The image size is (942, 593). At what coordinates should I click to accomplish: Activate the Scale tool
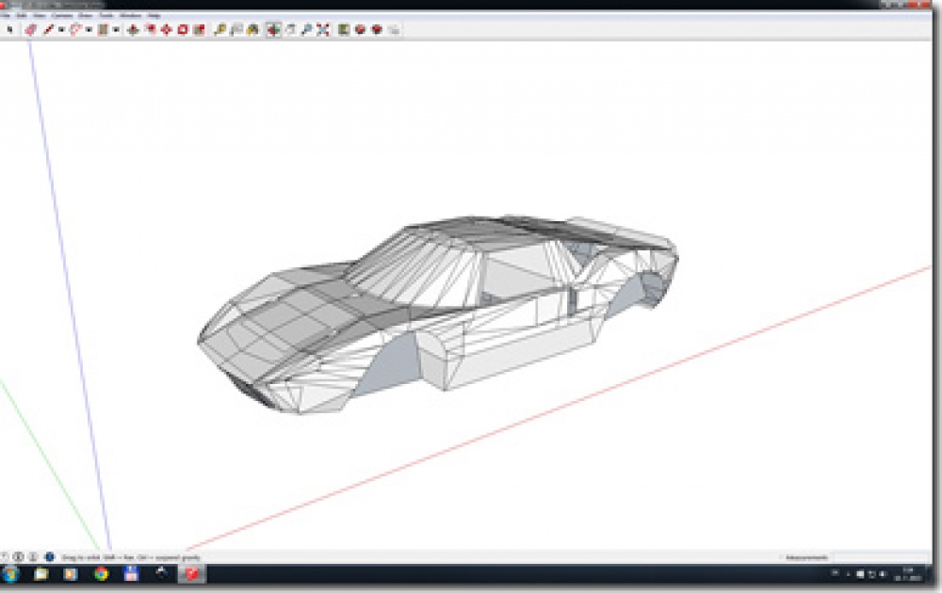(199, 29)
